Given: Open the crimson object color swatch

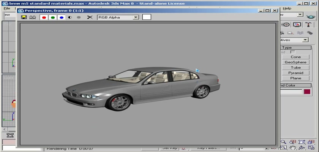Looking at the screenshot, I should point(307,92).
